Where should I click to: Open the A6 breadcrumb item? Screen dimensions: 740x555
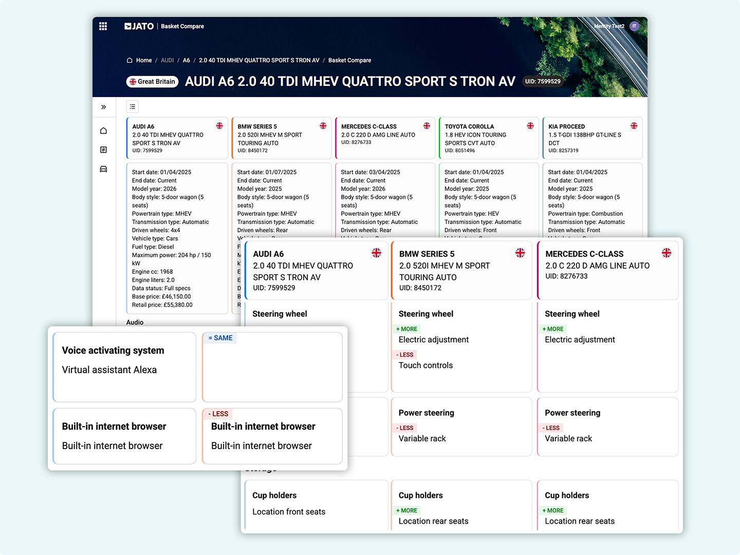(x=186, y=60)
